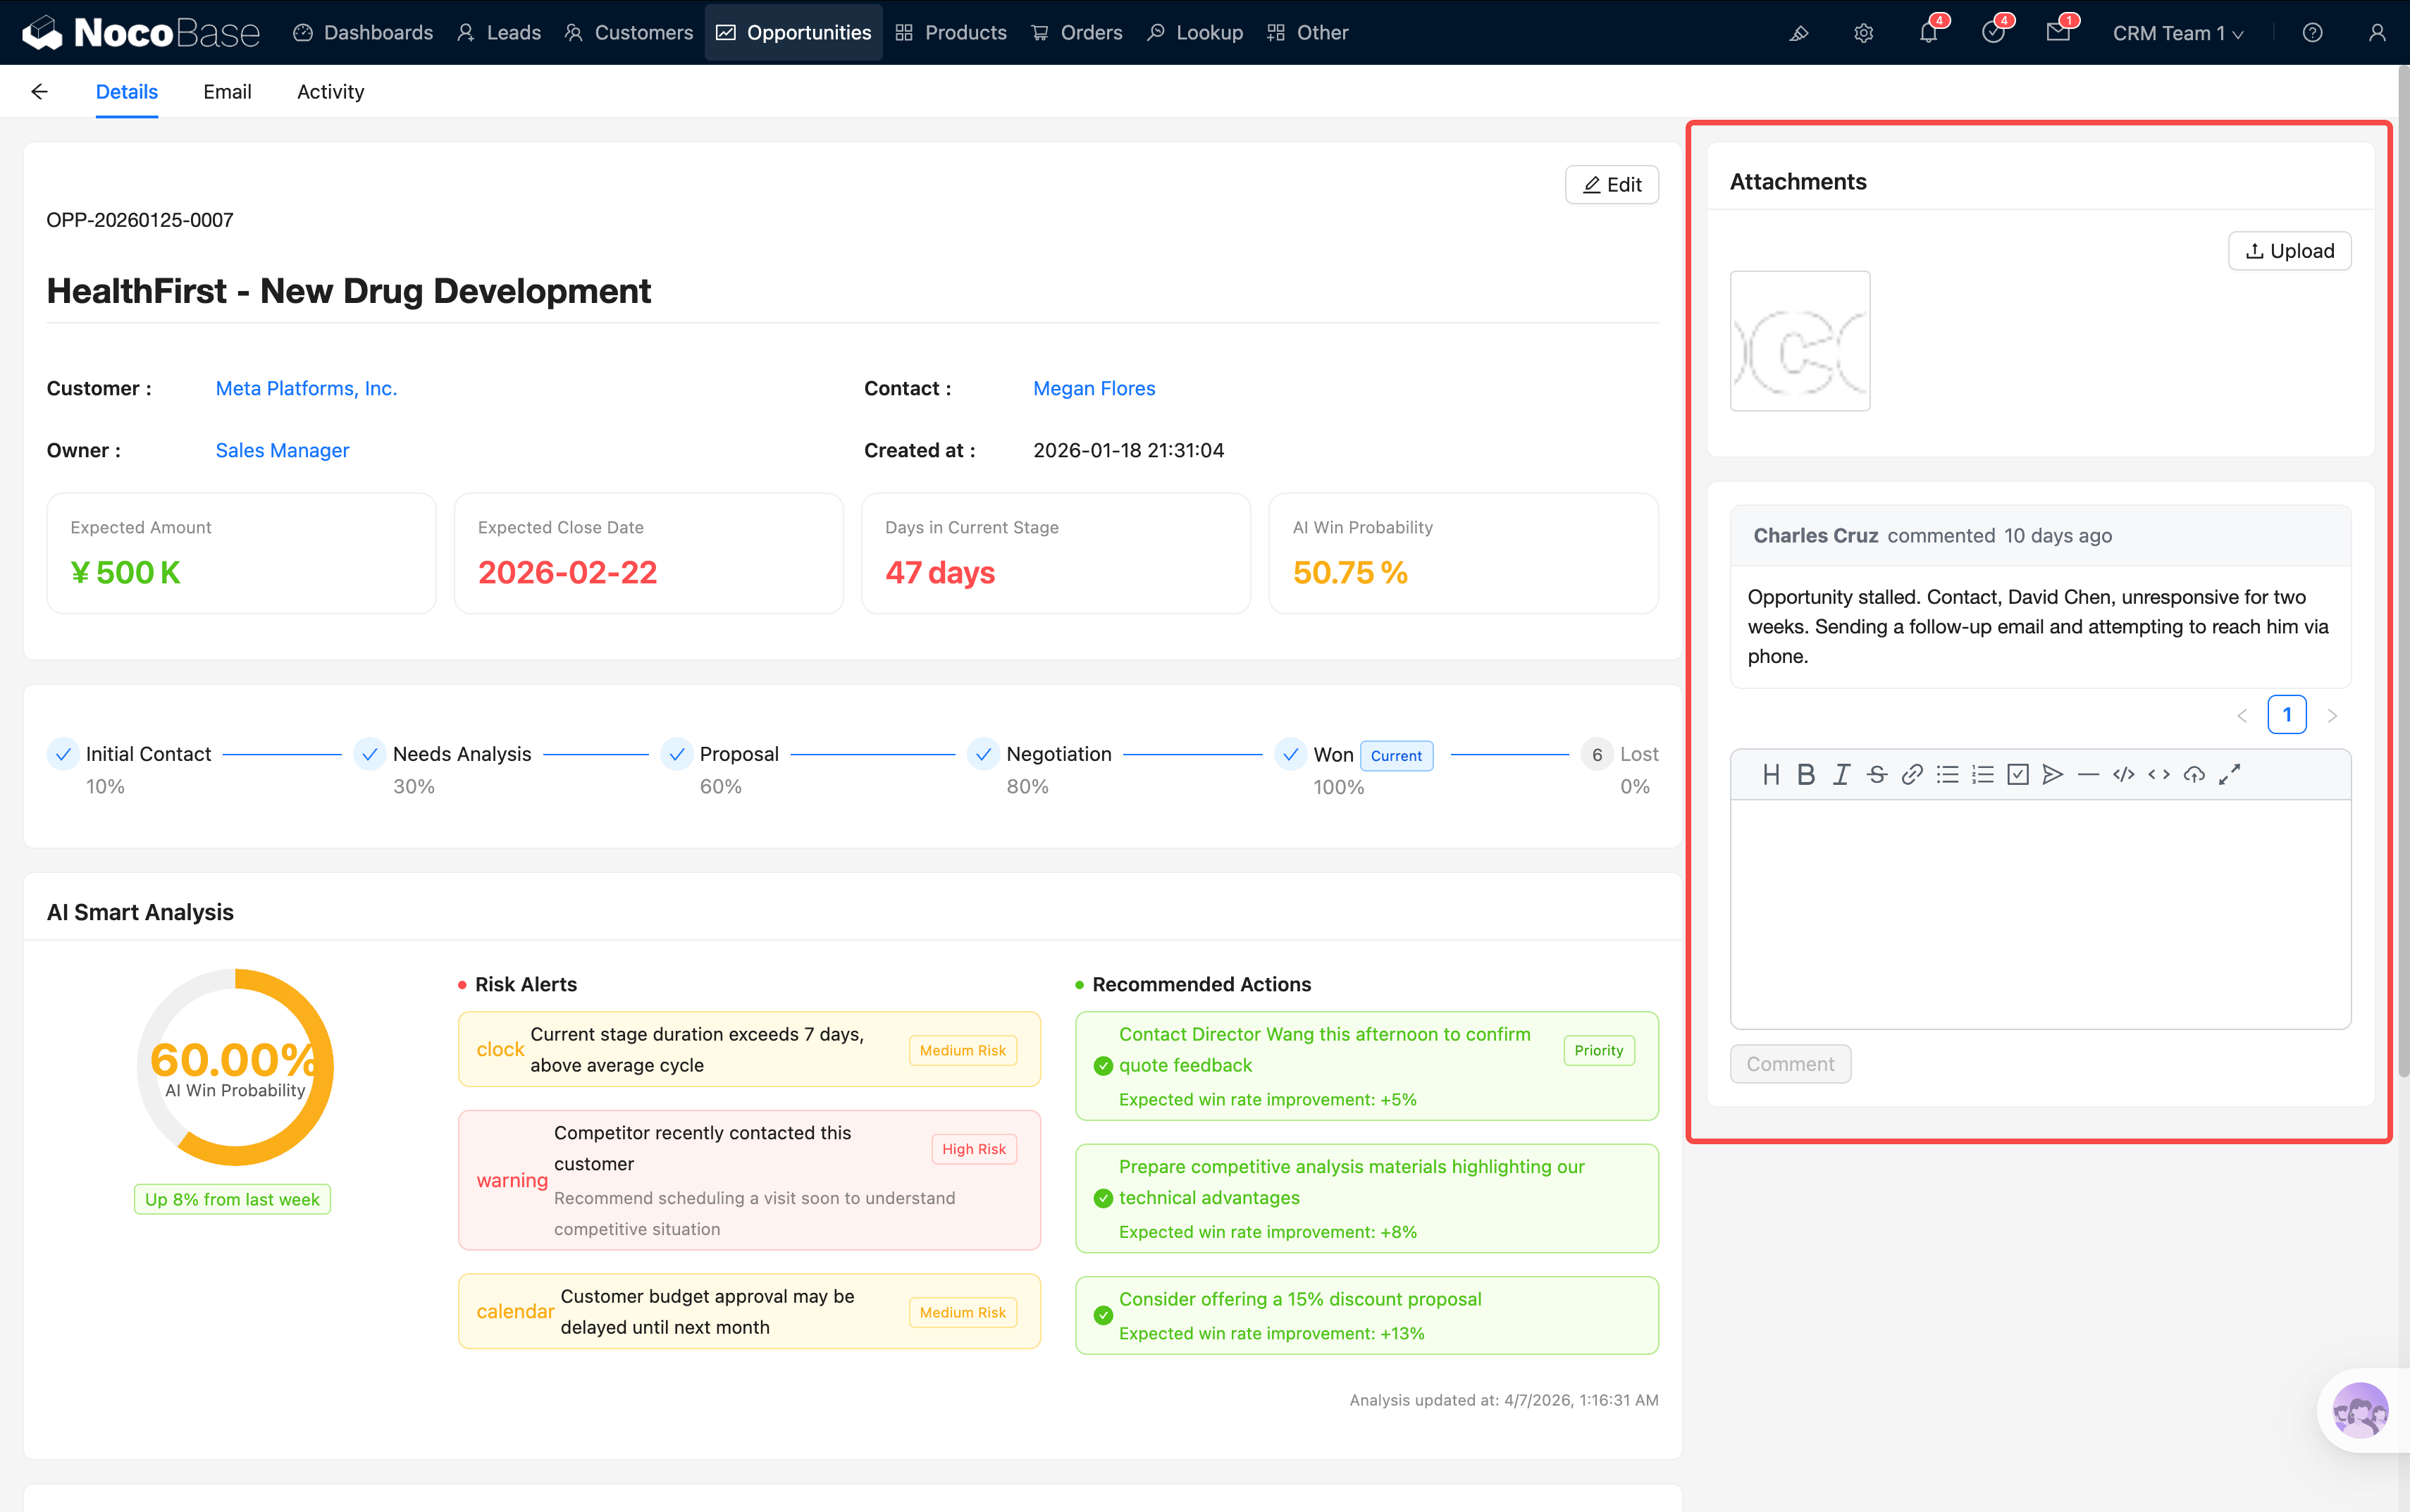Select the Lost stage step circle
This screenshot has height=1512, width=2410.
tap(1597, 754)
